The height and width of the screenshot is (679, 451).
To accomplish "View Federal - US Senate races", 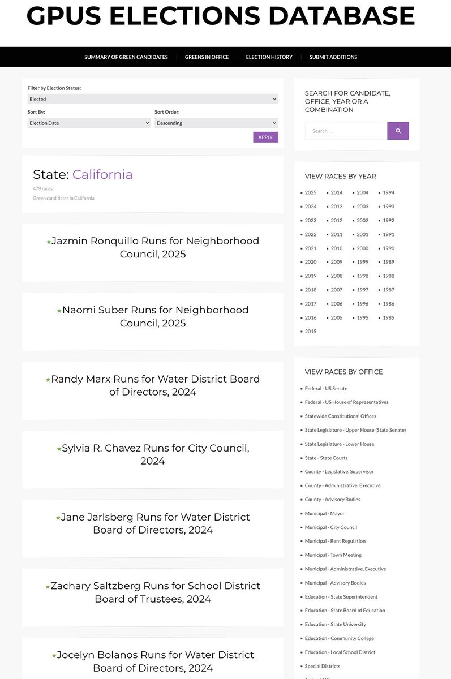I will pyautogui.click(x=326, y=388).
